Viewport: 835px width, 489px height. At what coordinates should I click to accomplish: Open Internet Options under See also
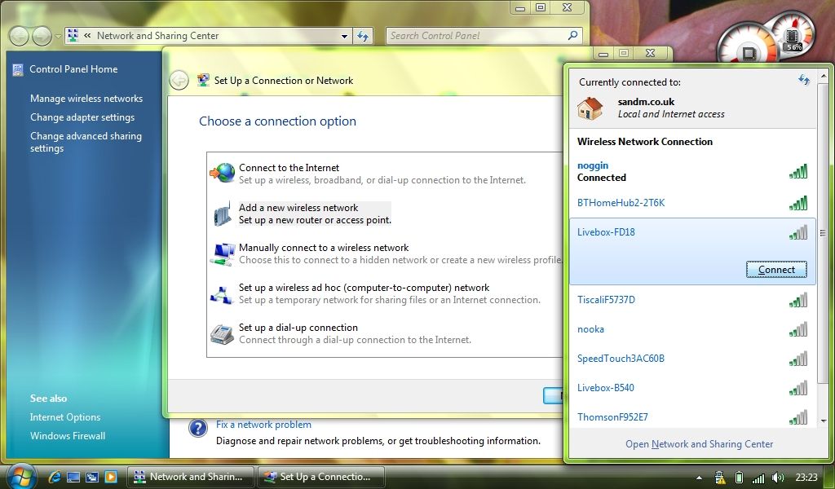(65, 417)
